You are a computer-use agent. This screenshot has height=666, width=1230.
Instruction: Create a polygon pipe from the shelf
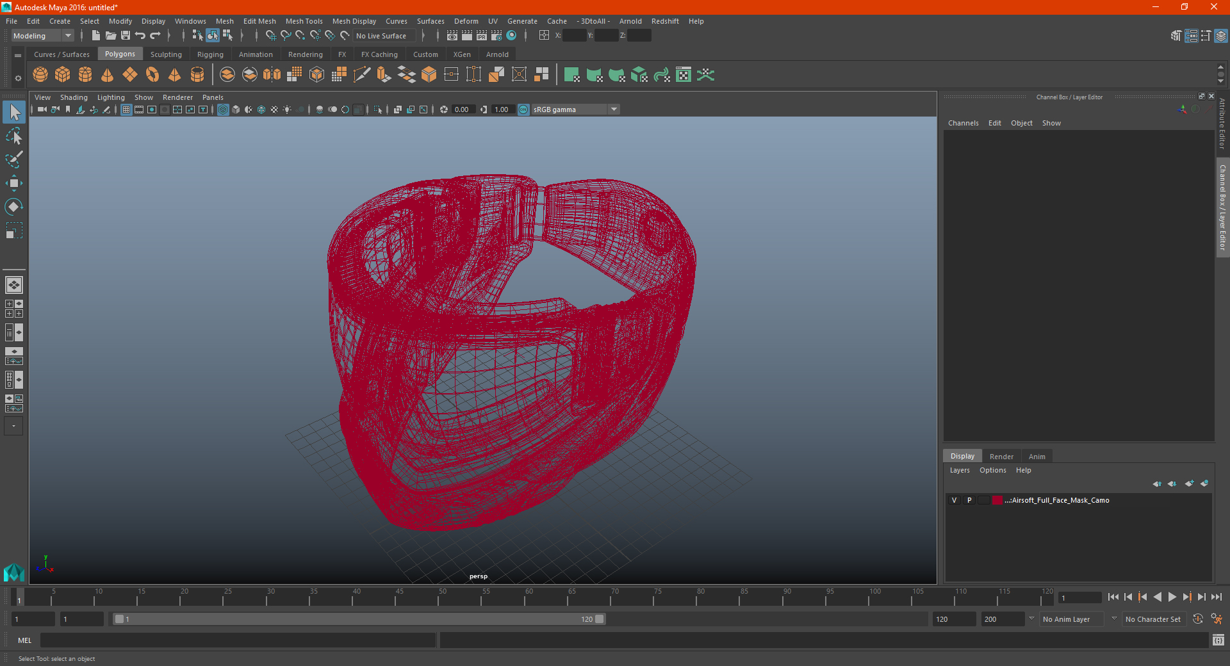(x=197, y=75)
